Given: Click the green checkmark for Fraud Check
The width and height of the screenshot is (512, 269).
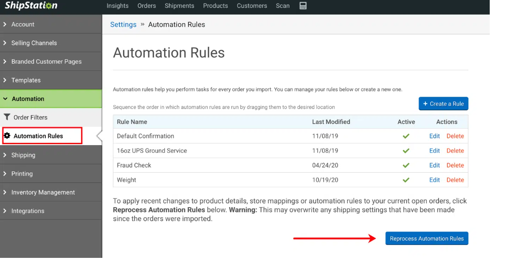Looking at the screenshot, I should [406, 165].
